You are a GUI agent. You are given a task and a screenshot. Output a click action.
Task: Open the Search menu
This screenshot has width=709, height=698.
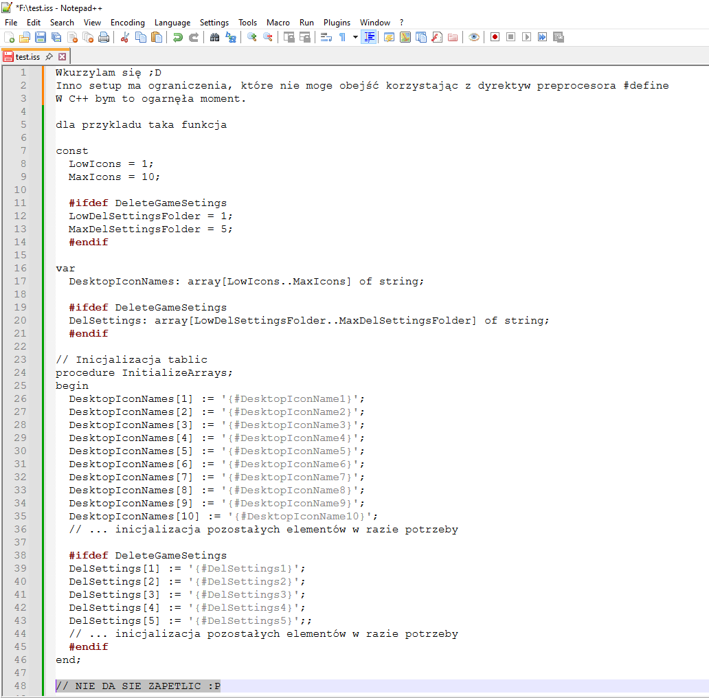pos(62,22)
